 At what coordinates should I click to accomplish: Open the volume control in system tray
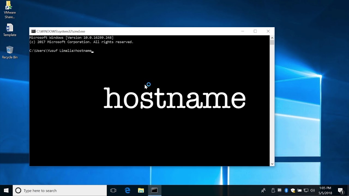(x=312, y=190)
